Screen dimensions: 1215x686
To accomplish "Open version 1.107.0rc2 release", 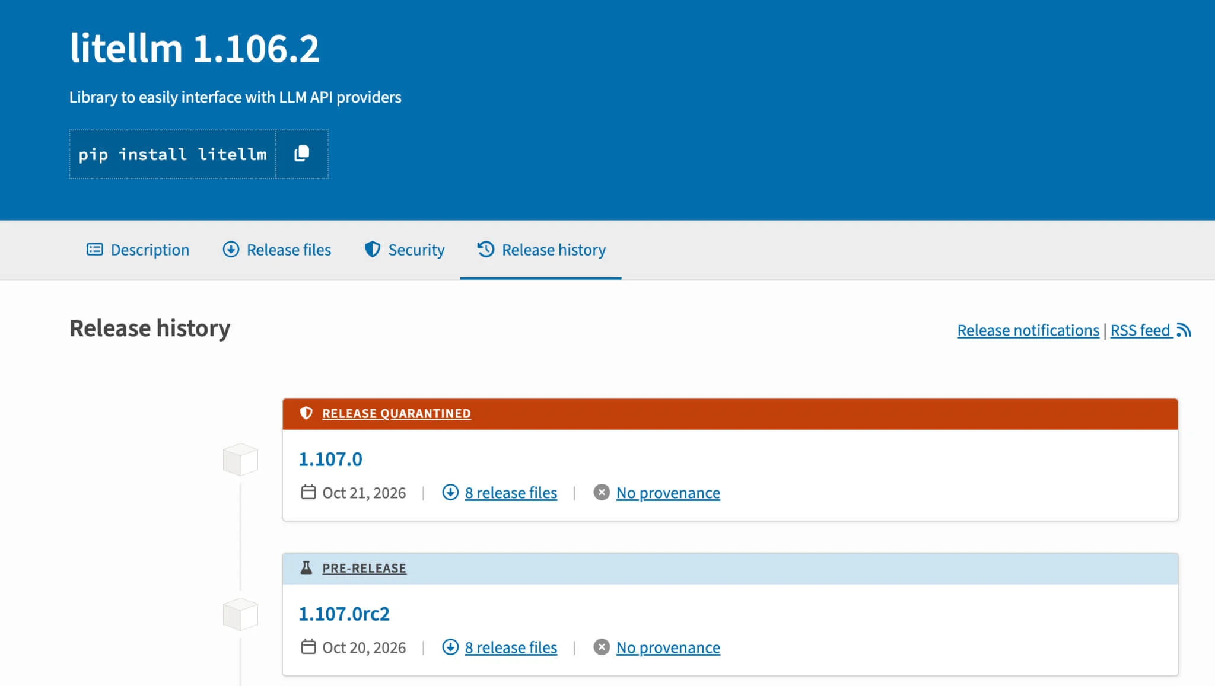I will point(344,614).
